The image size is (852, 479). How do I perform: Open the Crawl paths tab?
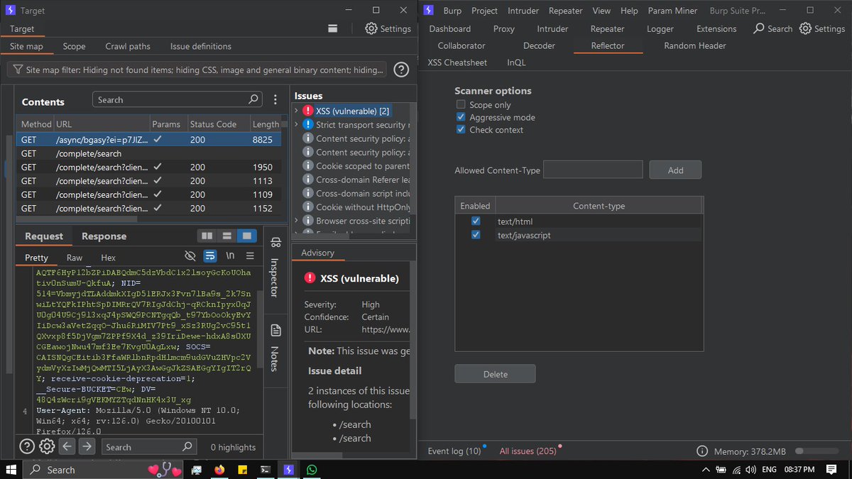tap(128, 46)
